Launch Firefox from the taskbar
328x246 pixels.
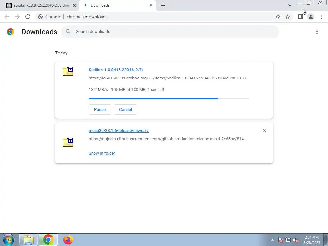click(x=68, y=240)
